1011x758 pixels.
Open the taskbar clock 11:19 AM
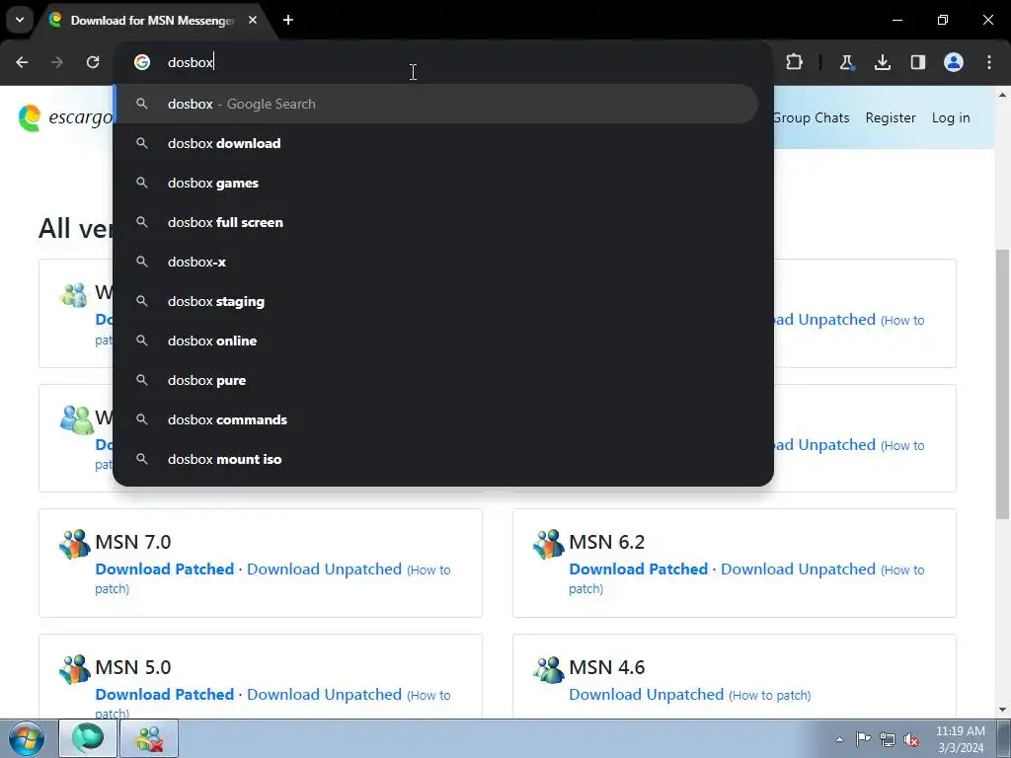coord(960,739)
